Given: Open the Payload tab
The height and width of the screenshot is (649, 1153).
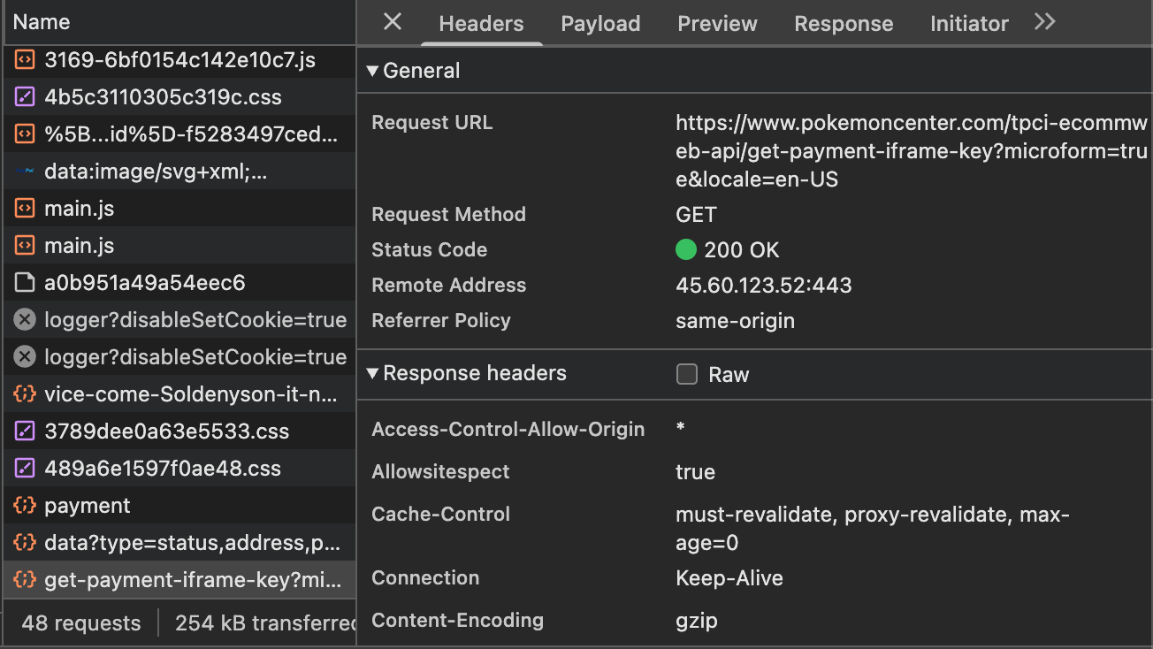Looking at the screenshot, I should pos(600,24).
